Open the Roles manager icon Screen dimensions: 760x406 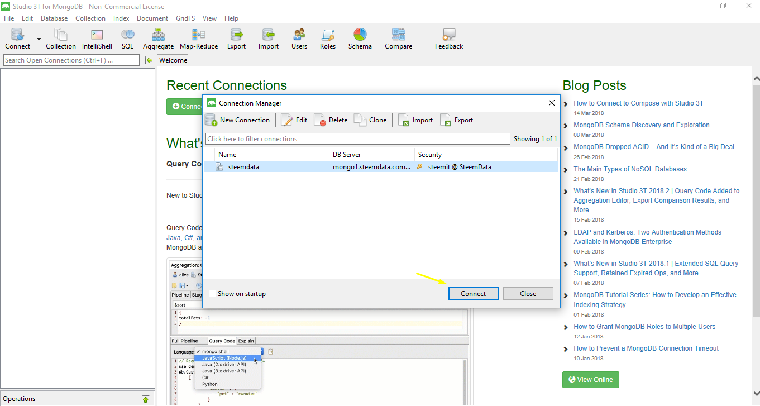tap(328, 39)
